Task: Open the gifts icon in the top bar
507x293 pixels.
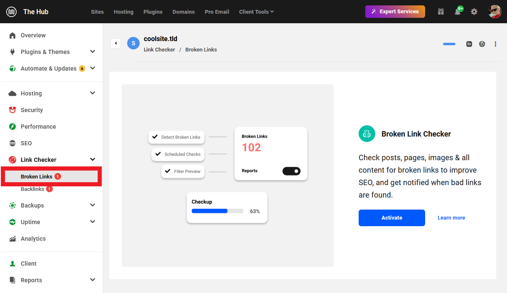Action: pos(441,11)
